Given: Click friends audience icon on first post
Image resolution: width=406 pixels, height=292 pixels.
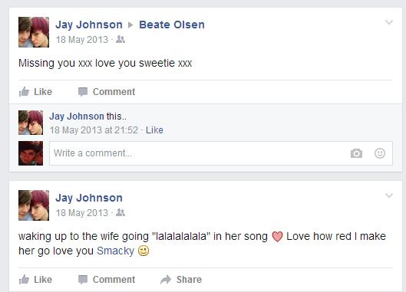Looking at the screenshot, I should click(120, 39).
